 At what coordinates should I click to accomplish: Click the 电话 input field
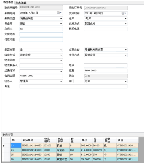tap(106, 65)
